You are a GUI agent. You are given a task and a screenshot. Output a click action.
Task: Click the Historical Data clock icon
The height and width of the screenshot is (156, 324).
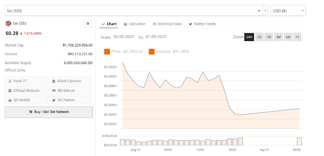coord(154,24)
